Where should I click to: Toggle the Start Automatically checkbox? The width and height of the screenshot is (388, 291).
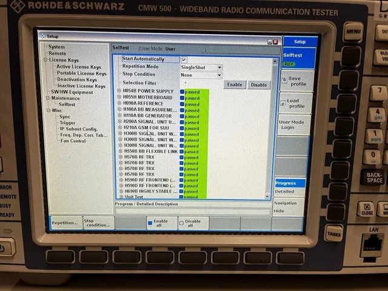click(184, 59)
